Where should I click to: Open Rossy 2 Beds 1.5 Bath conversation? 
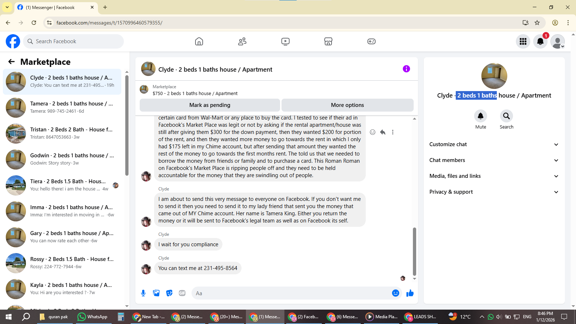tap(62, 263)
